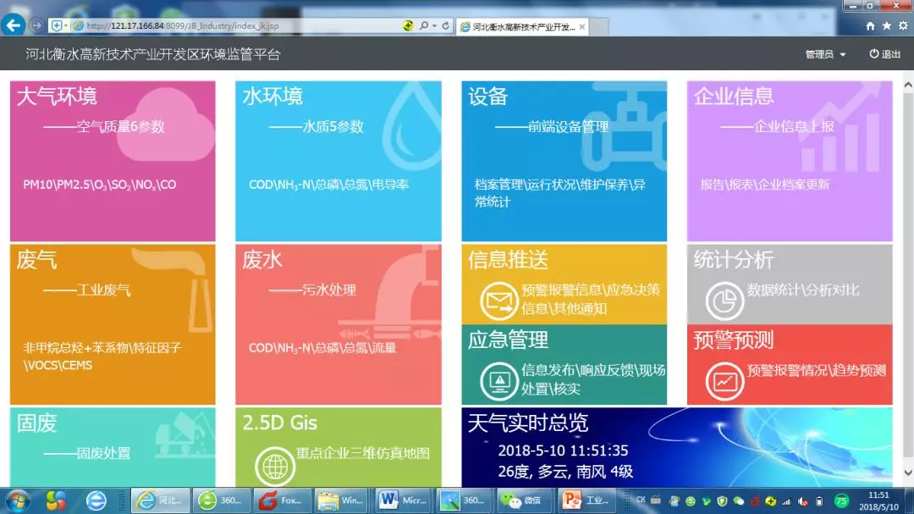
Task: Click the refresh icon in address bar
Action: pyautogui.click(x=446, y=26)
